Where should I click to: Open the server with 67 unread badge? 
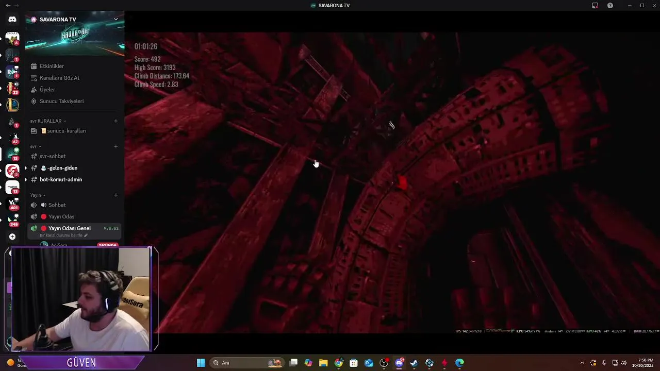pos(12,137)
